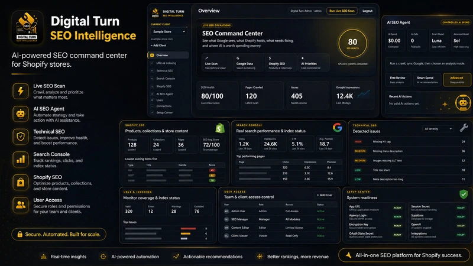Click the Client Viewer avatar circle
Image resolution: width=473 pixels, height=266 pixels.
(x=226, y=236)
